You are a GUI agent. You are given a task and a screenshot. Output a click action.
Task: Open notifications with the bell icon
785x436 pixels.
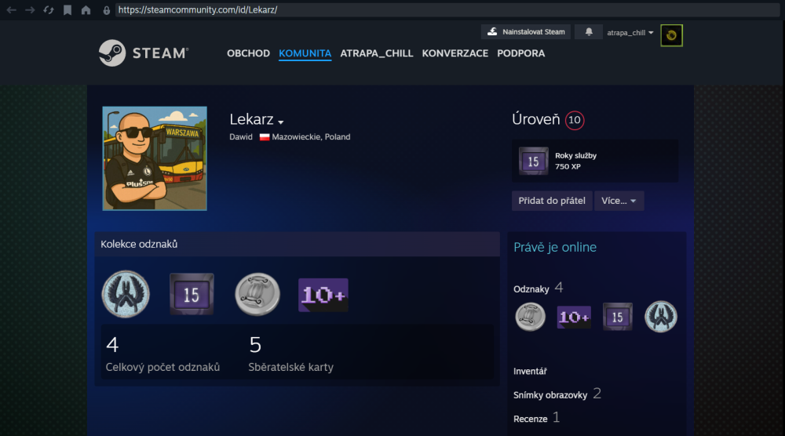pos(589,32)
